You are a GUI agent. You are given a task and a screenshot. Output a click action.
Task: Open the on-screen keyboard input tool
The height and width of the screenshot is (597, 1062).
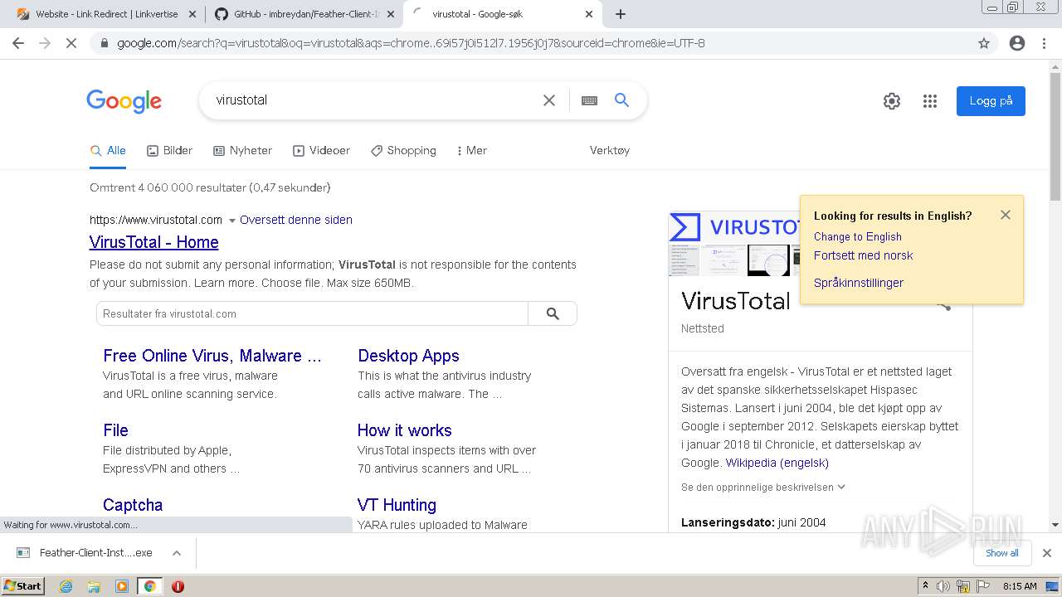pos(589,100)
